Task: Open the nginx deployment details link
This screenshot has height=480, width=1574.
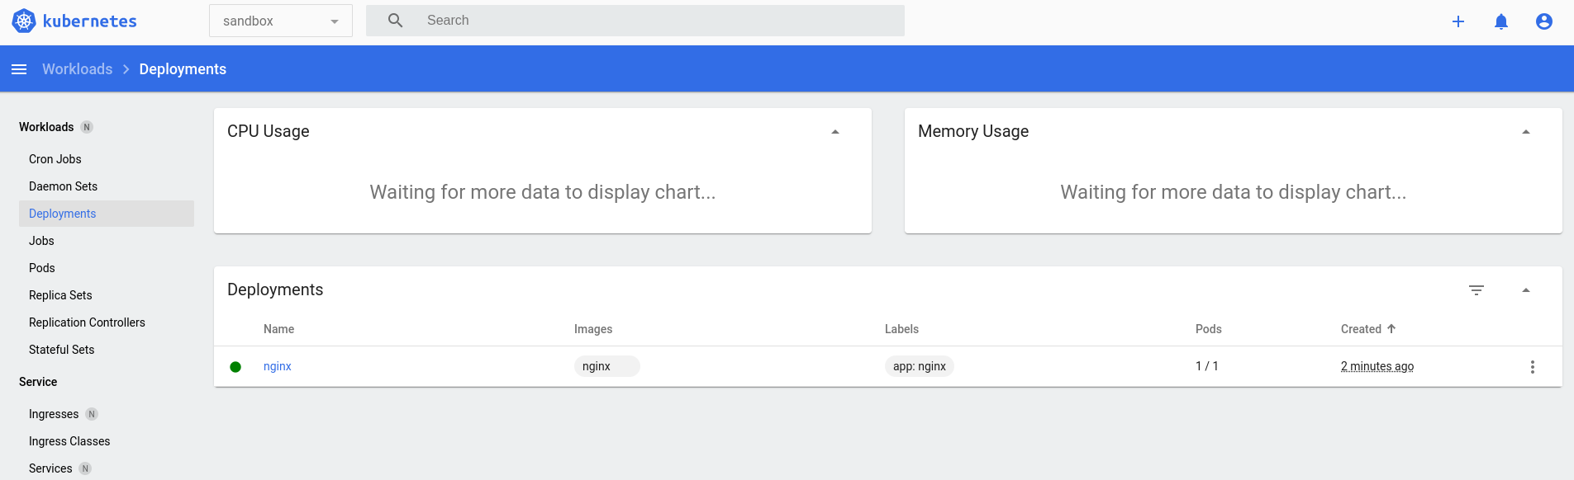Action: point(277,366)
